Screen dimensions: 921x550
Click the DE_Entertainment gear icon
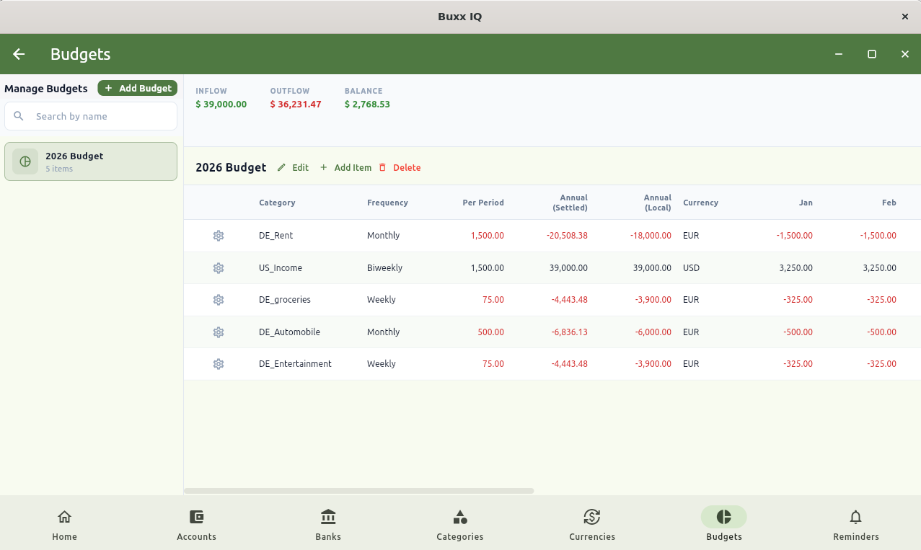click(x=219, y=364)
